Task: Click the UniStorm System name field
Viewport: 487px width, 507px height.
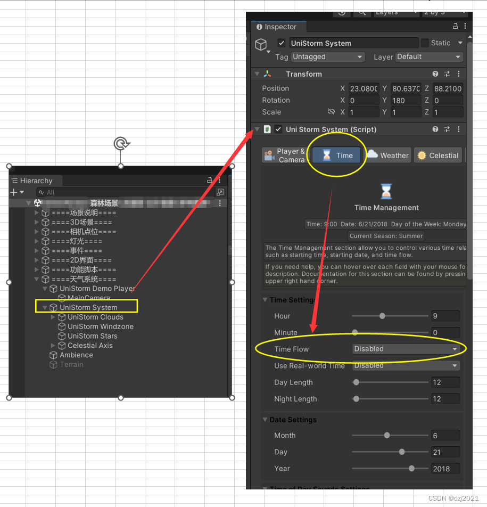Action: coord(353,43)
